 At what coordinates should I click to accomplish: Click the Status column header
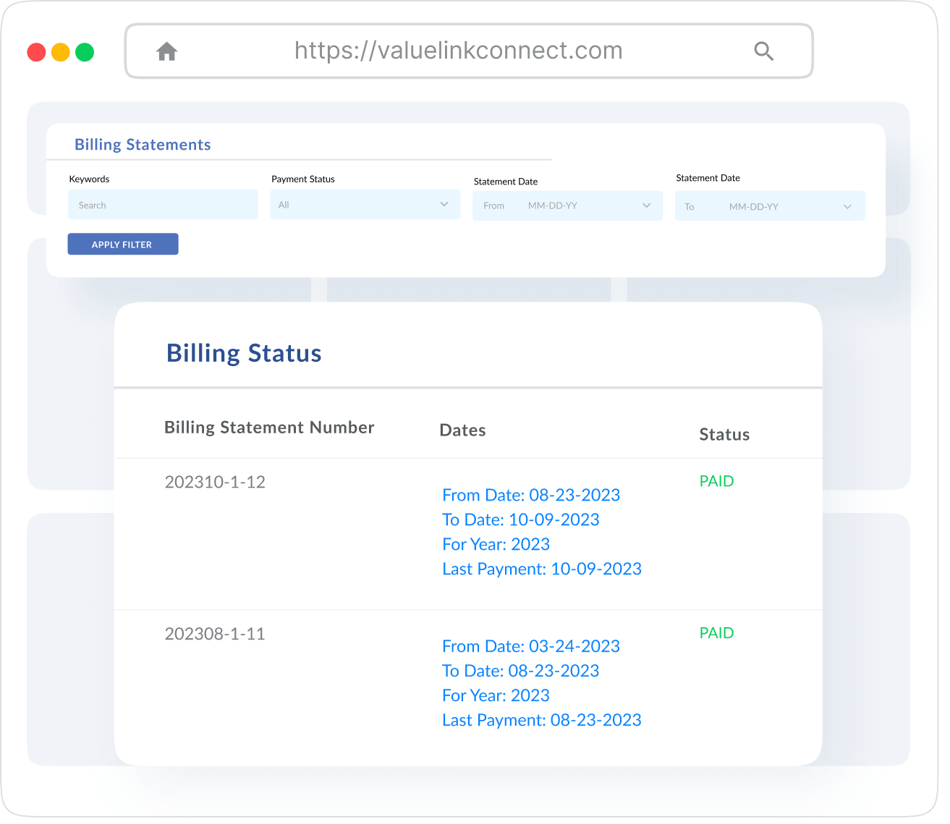724,435
